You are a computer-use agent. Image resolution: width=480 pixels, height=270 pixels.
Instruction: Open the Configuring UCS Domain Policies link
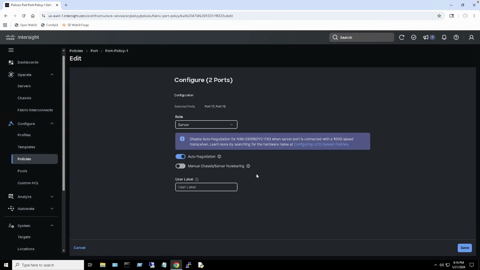click(x=321, y=144)
